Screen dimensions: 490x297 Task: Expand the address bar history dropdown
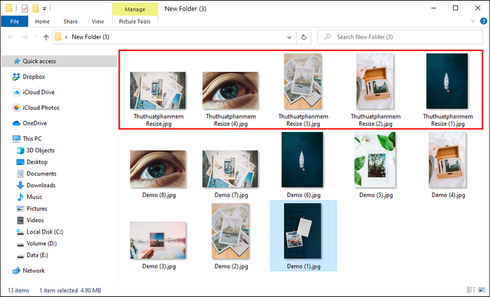pyautogui.click(x=289, y=37)
